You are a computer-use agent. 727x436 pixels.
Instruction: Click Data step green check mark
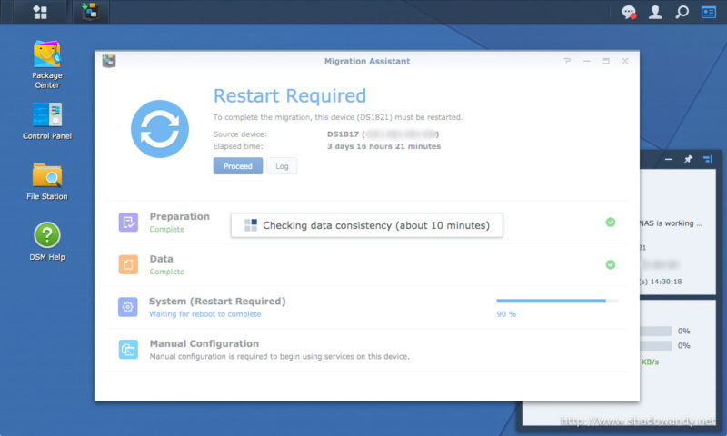click(x=611, y=264)
